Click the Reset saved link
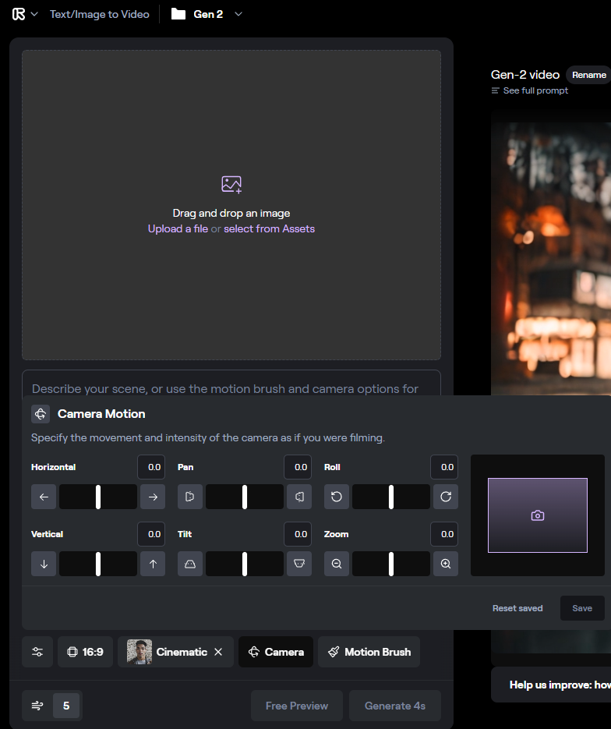 coord(517,608)
